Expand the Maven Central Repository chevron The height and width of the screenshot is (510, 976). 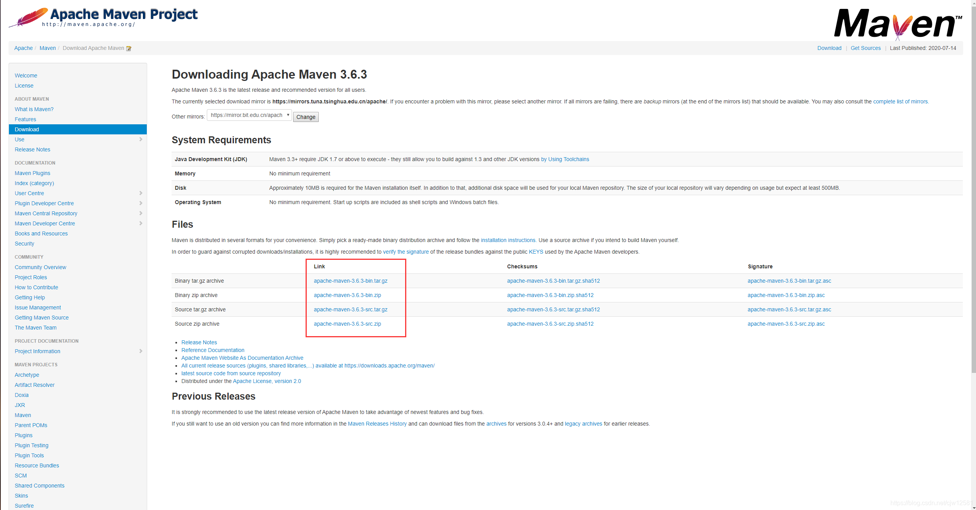pyautogui.click(x=141, y=213)
